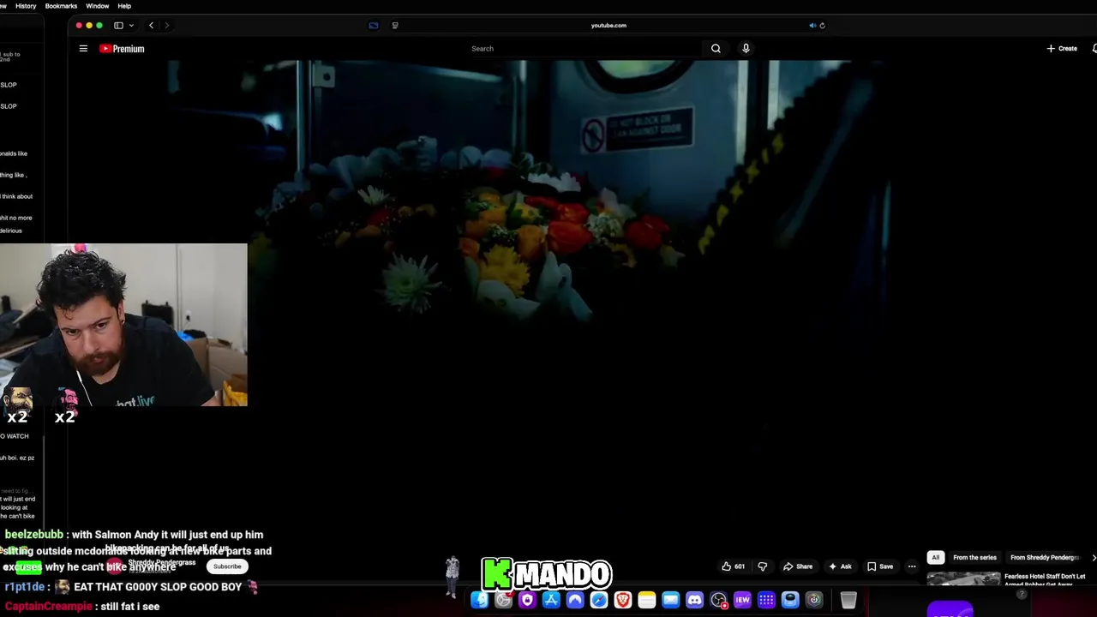The image size is (1097, 617).
Task: Click the reader icon beside address bar
Action: point(395,26)
